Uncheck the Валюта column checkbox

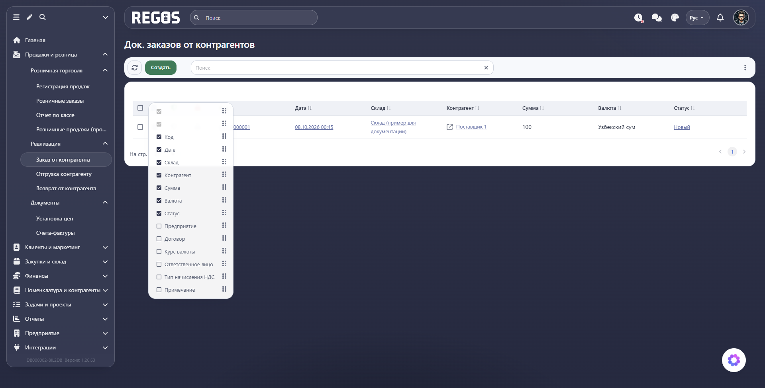pos(159,201)
